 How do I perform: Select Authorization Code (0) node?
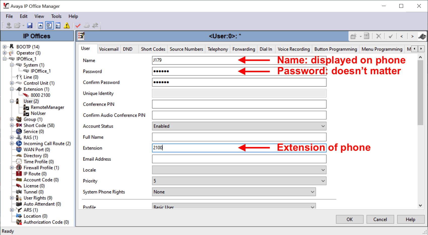pos(46,222)
